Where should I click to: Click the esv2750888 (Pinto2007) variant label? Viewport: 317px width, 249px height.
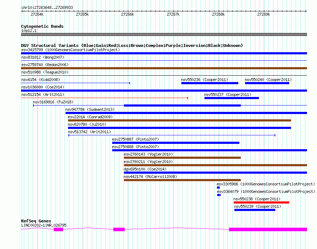135,147
